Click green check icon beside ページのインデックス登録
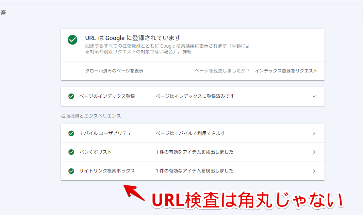This screenshot has height=215, width=363. tap(71, 96)
